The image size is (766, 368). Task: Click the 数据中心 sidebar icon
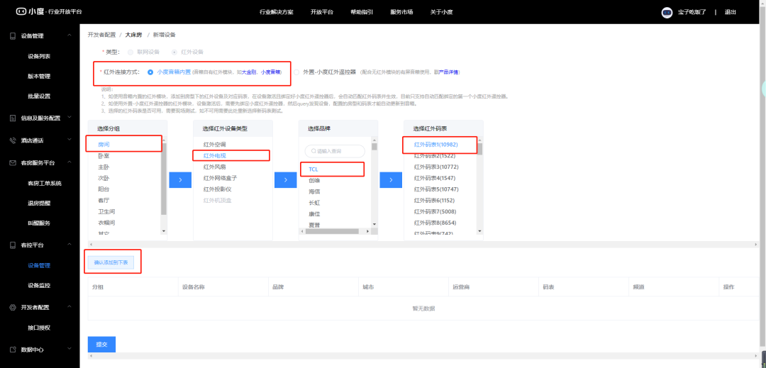13,350
